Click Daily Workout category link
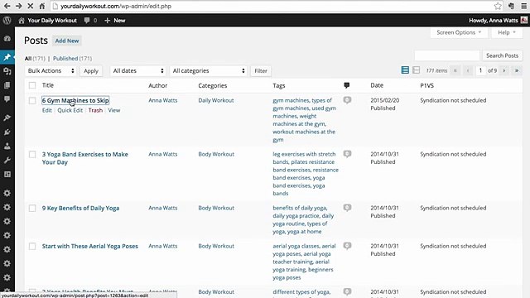Viewport: 530px width, 298px height. tap(216, 100)
